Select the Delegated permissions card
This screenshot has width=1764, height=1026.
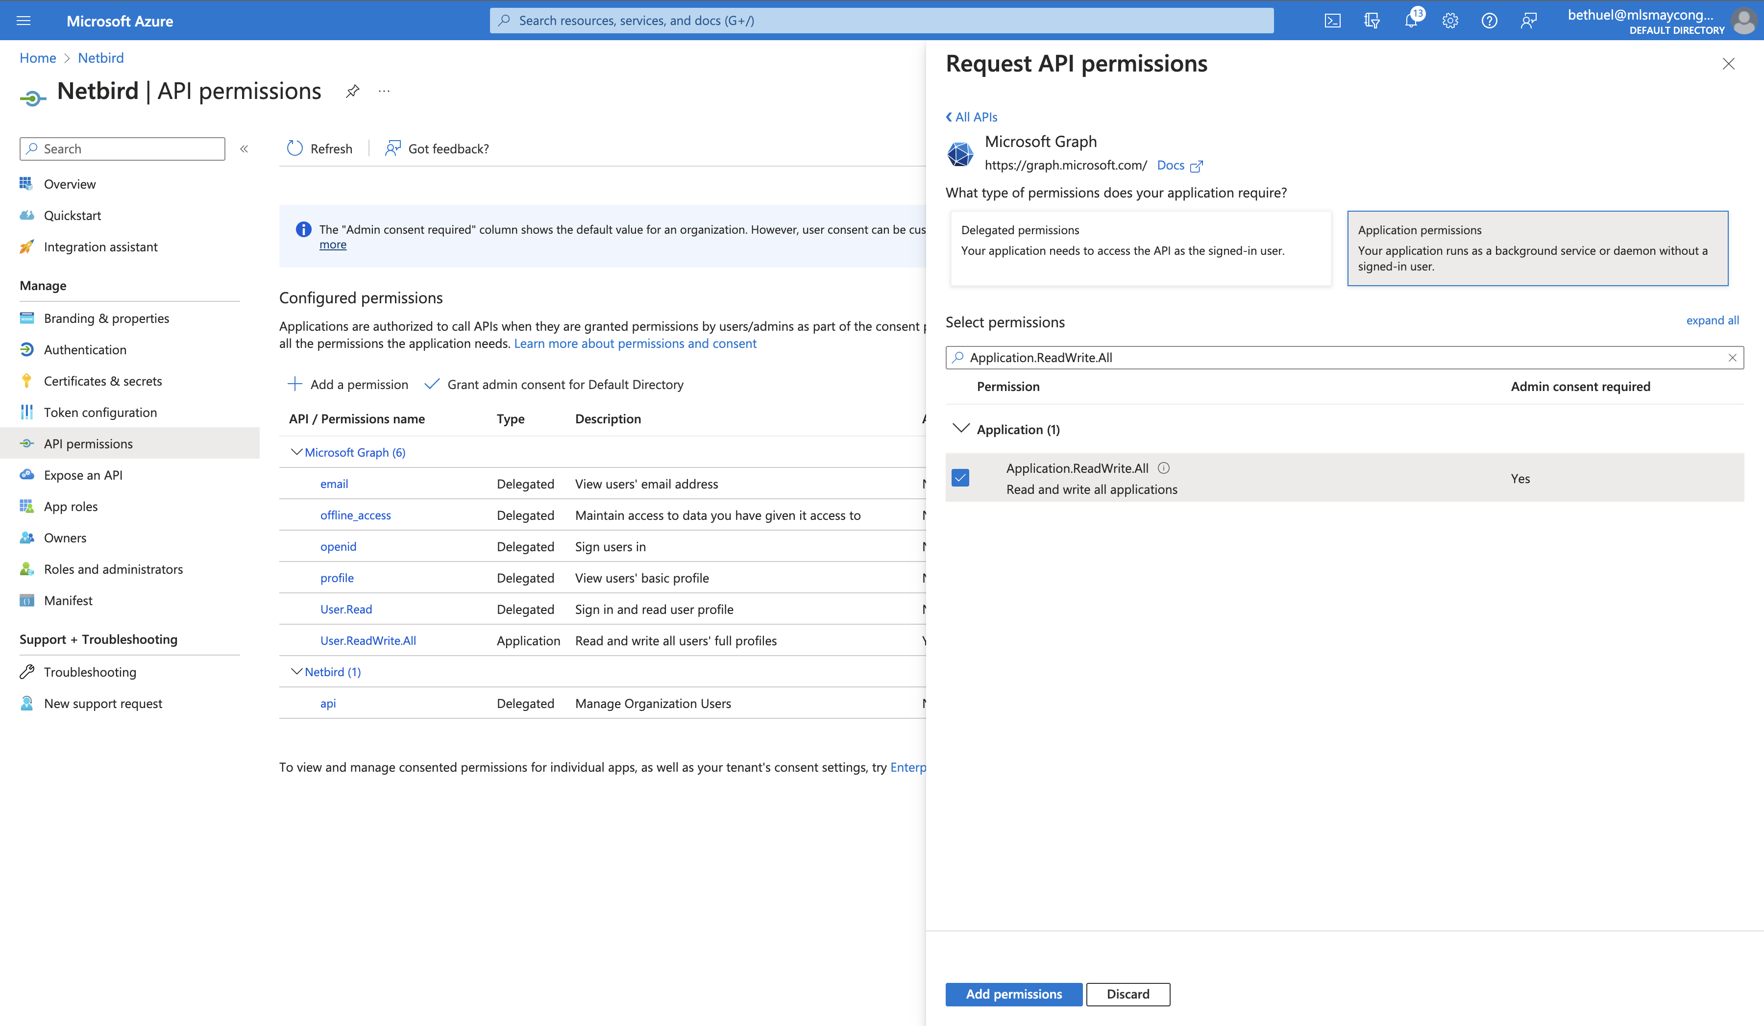[x=1140, y=248]
